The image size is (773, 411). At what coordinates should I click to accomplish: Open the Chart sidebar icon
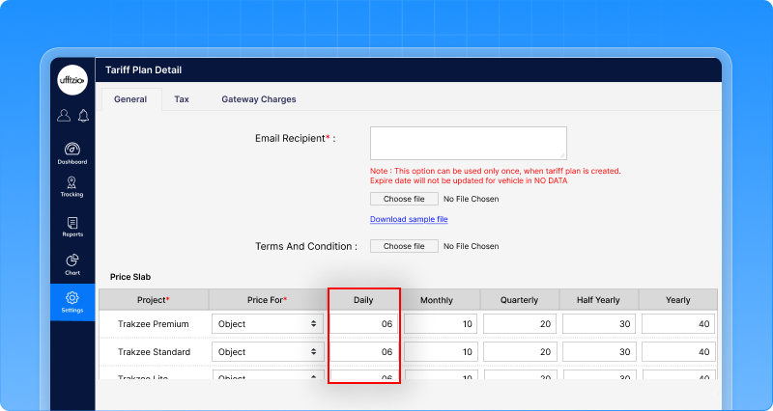click(72, 265)
